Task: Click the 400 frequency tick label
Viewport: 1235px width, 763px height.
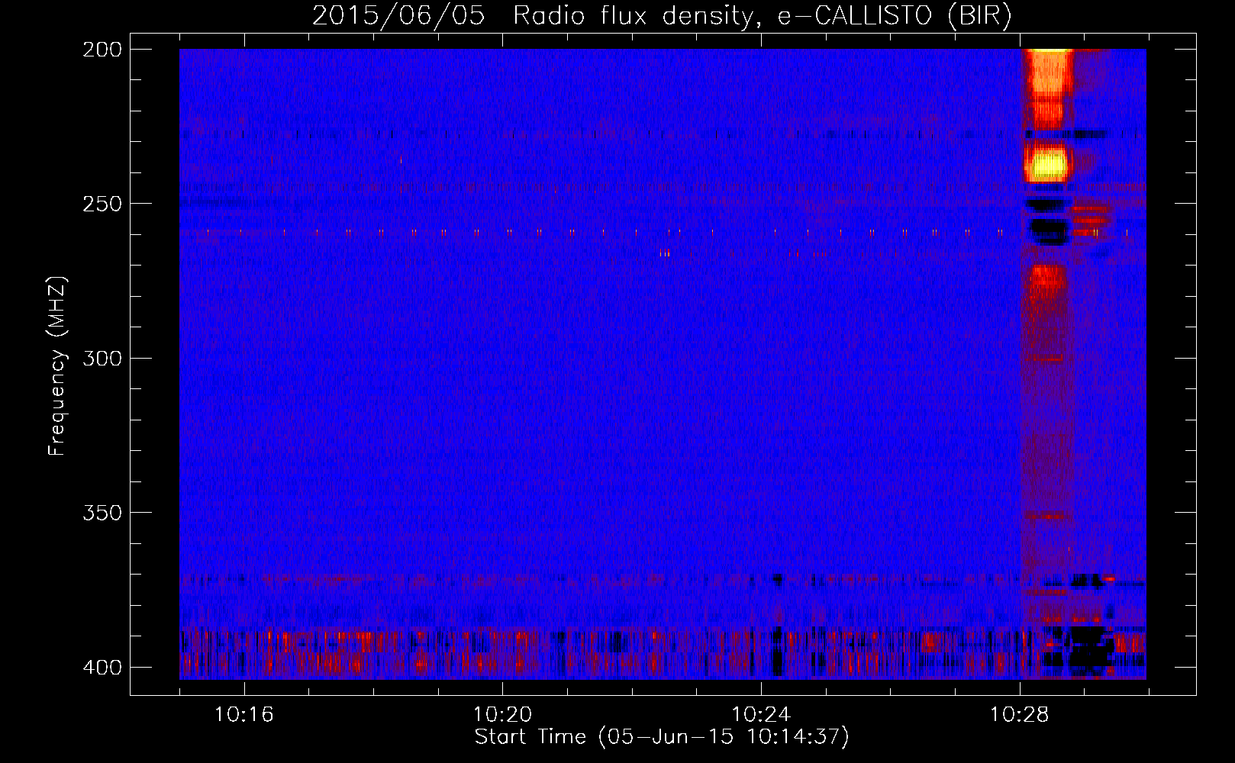Action: (102, 668)
